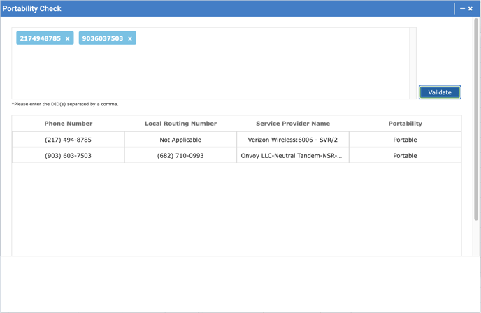Click the (682) 710-0993 routing number
The width and height of the screenshot is (481, 313).
pos(180,156)
